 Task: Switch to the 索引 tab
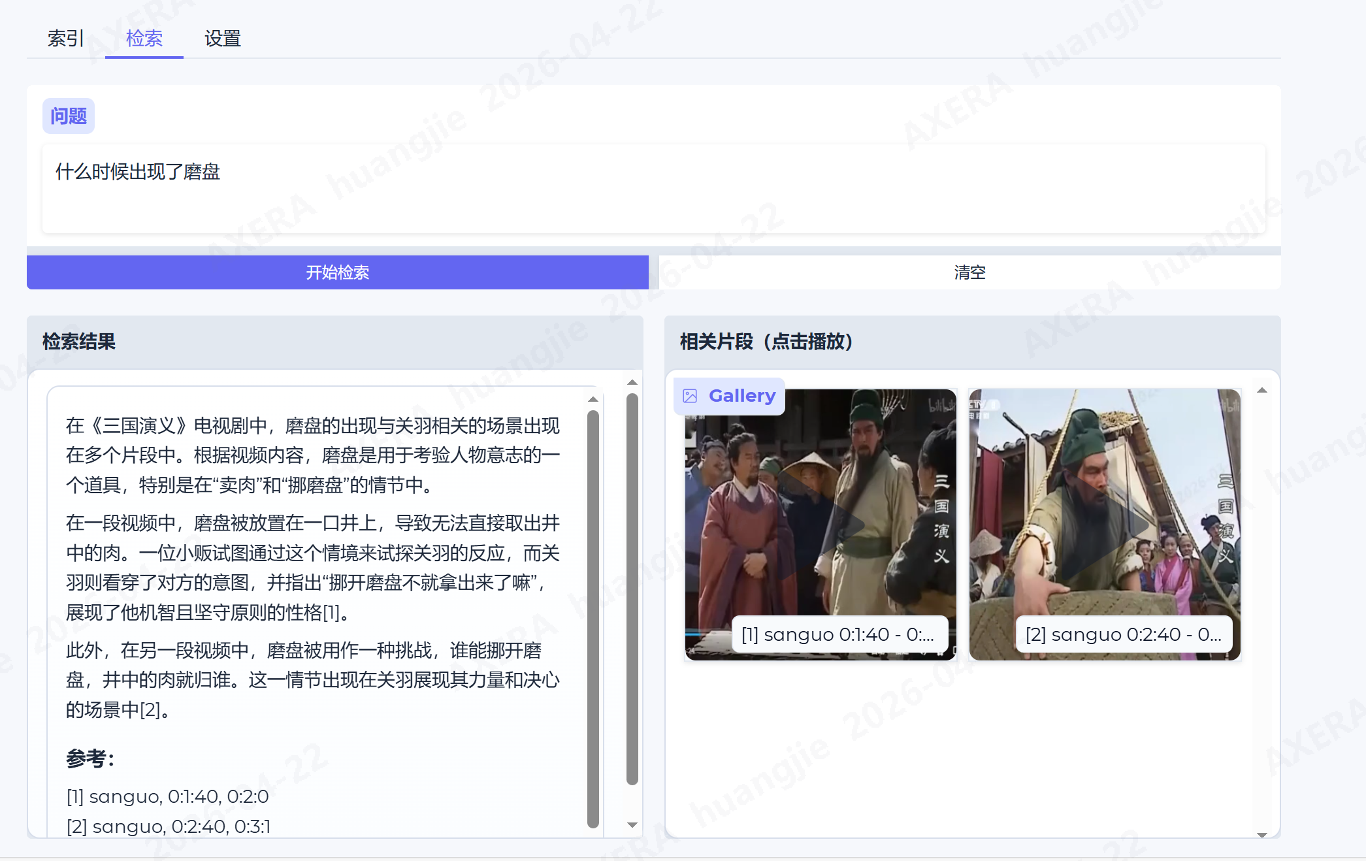(x=65, y=39)
